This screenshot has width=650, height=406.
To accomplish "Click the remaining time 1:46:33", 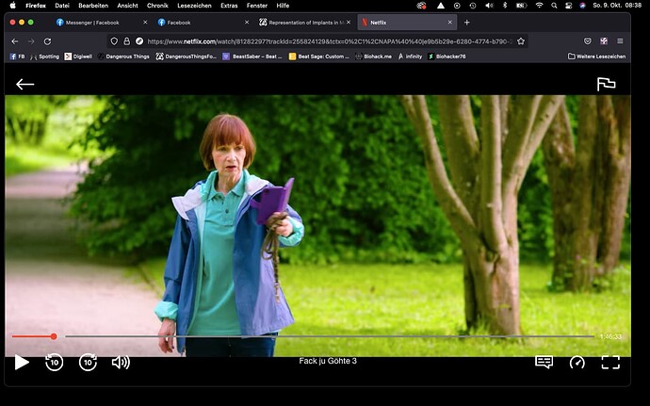I will [x=610, y=336].
